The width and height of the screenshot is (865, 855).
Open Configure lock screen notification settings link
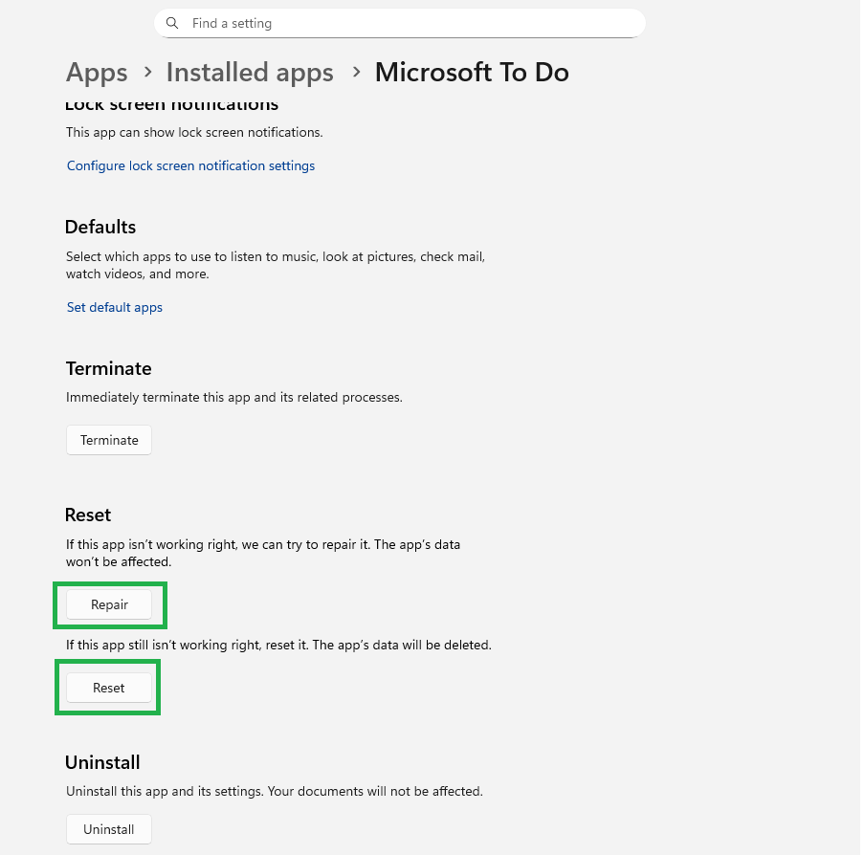tap(190, 165)
